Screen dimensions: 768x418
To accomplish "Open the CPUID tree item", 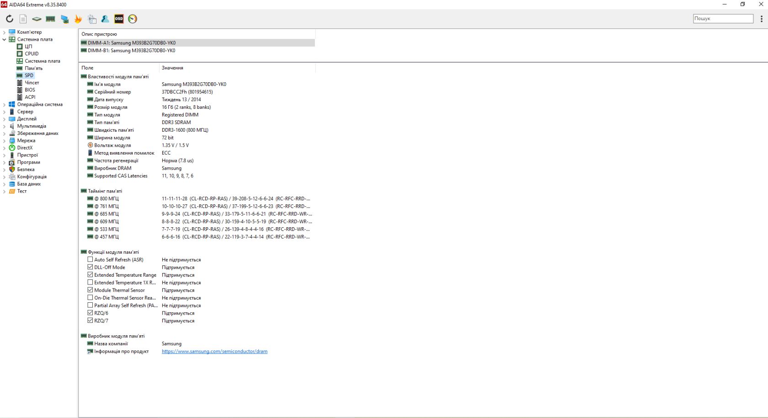I will [32, 54].
